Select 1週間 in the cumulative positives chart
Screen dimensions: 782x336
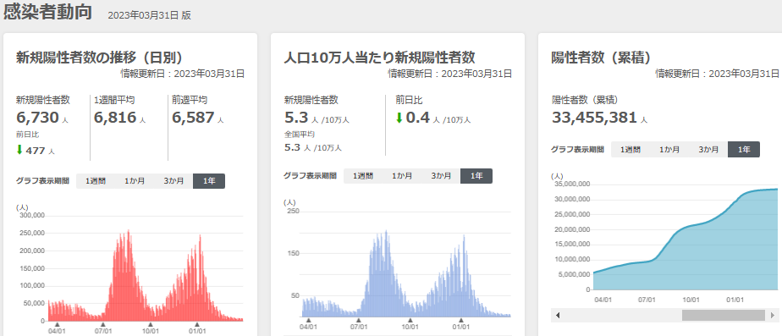pos(630,149)
